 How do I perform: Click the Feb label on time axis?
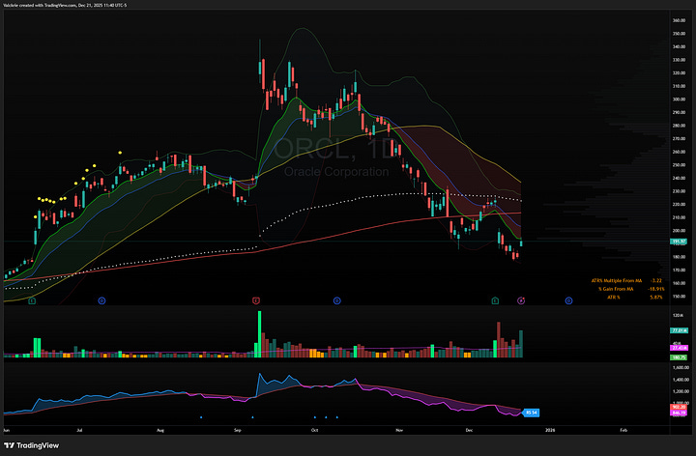[x=623, y=430]
